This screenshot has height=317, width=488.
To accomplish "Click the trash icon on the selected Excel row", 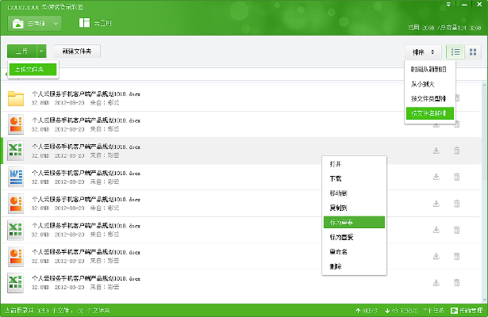I will (x=456, y=151).
